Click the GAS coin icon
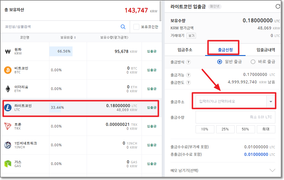This screenshot has width=284, height=180. 8,164
